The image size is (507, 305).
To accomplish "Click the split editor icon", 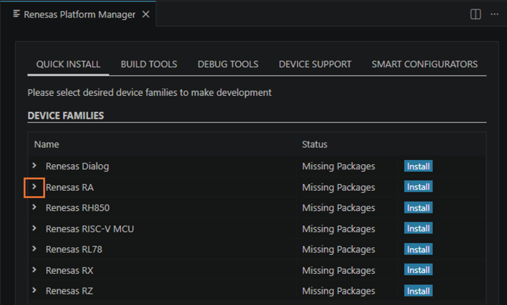I will pyautogui.click(x=475, y=14).
